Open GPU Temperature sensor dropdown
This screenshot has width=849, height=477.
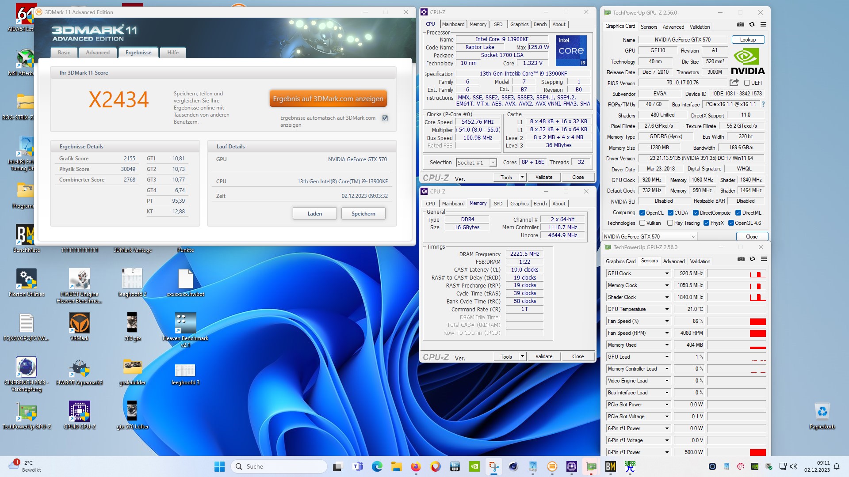pyautogui.click(x=667, y=309)
